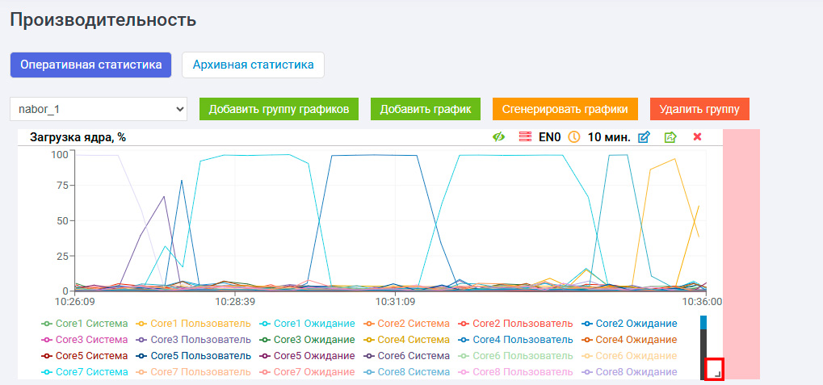This screenshot has height=385, width=823.
Task: Toggle the Core6 Система legend series
Action: click(405, 356)
